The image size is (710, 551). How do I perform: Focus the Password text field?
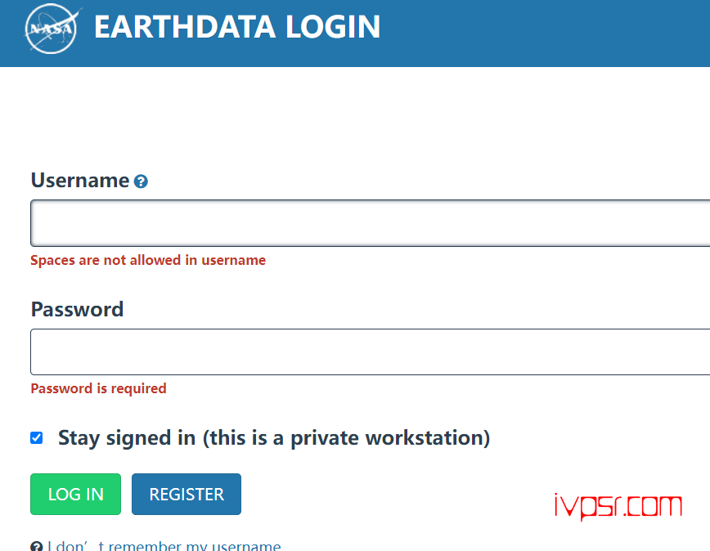[370, 352]
